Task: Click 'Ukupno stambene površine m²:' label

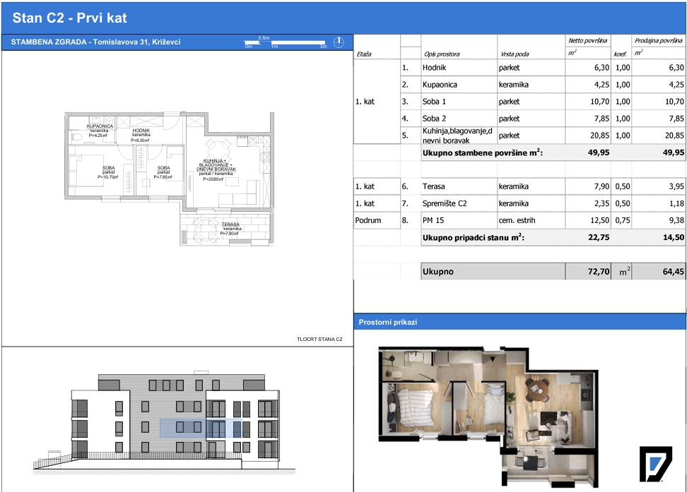Action: click(x=483, y=152)
